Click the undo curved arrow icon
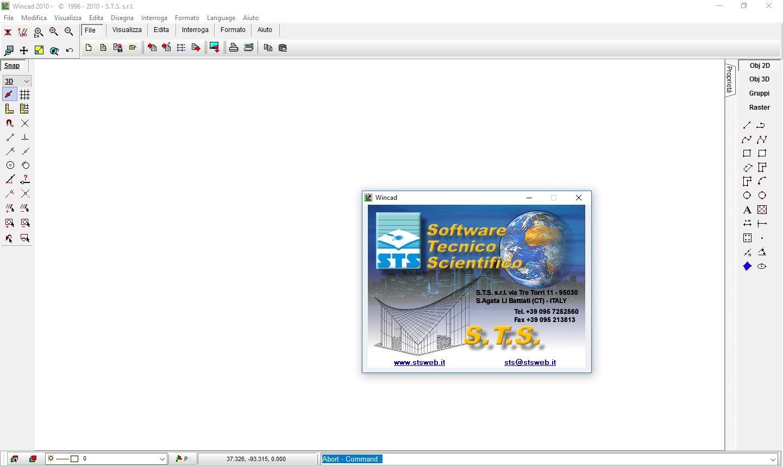783x467 pixels. (70, 51)
